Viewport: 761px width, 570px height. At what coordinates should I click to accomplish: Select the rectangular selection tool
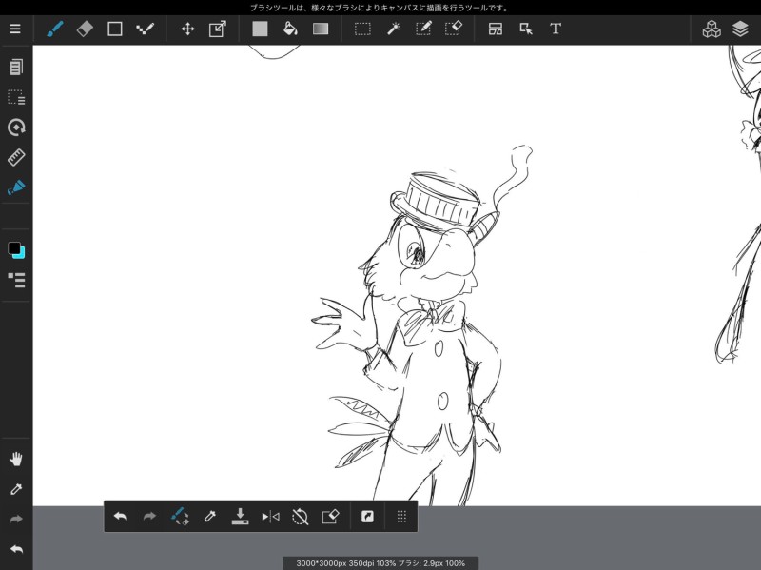362,29
